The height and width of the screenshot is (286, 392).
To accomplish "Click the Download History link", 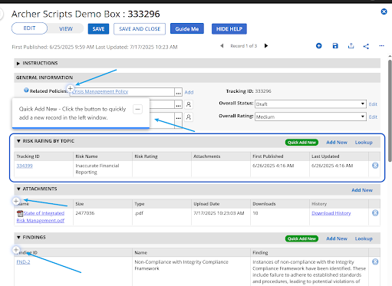I will pyautogui.click(x=331, y=213).
